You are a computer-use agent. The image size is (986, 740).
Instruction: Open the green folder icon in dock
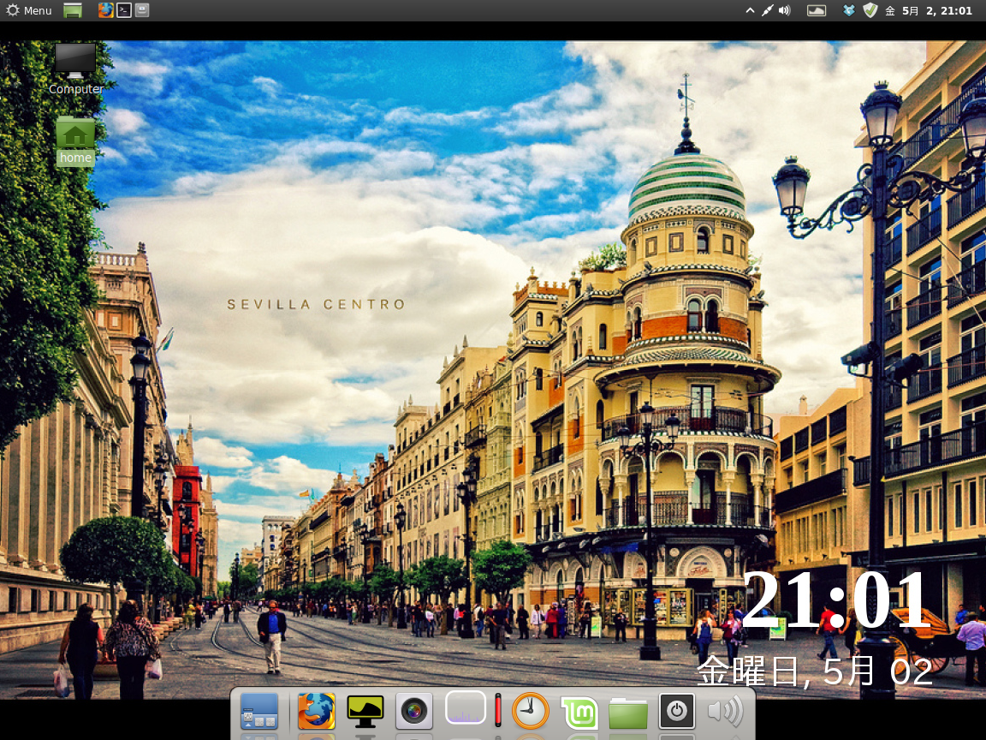[628, 713]
